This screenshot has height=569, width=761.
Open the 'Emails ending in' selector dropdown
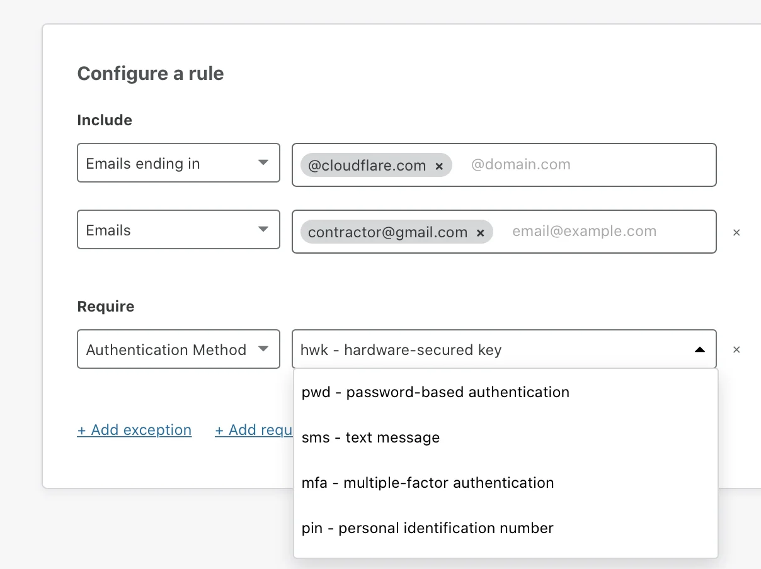click(x=178, y=163)
